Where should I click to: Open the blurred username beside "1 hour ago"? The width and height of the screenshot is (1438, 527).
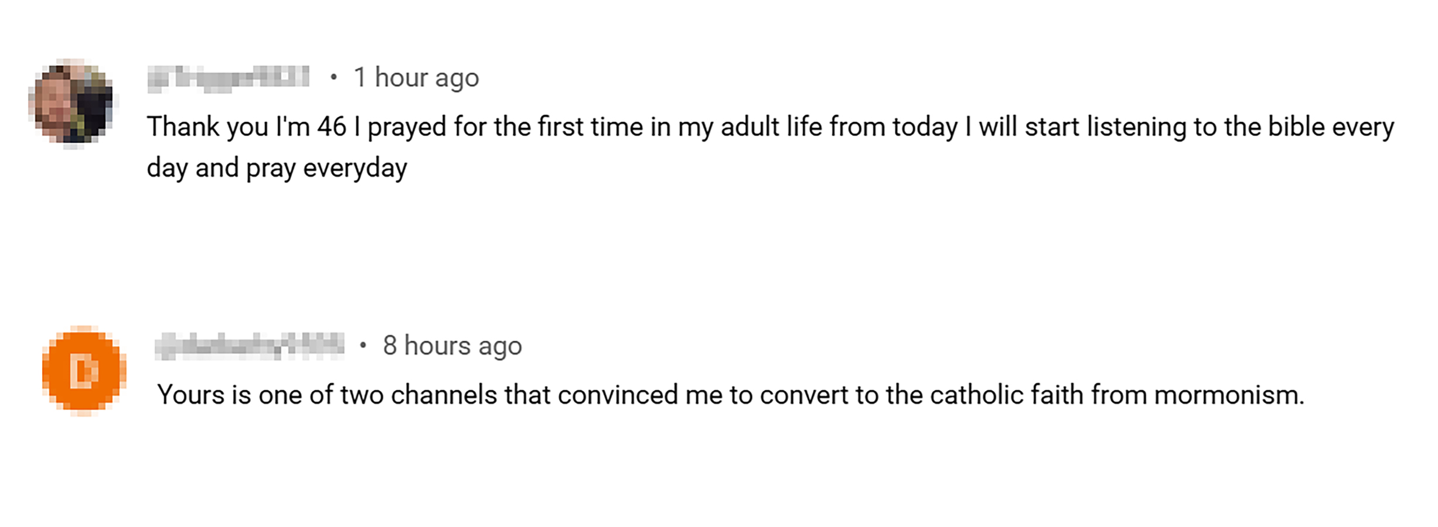[x=228, y=78]
